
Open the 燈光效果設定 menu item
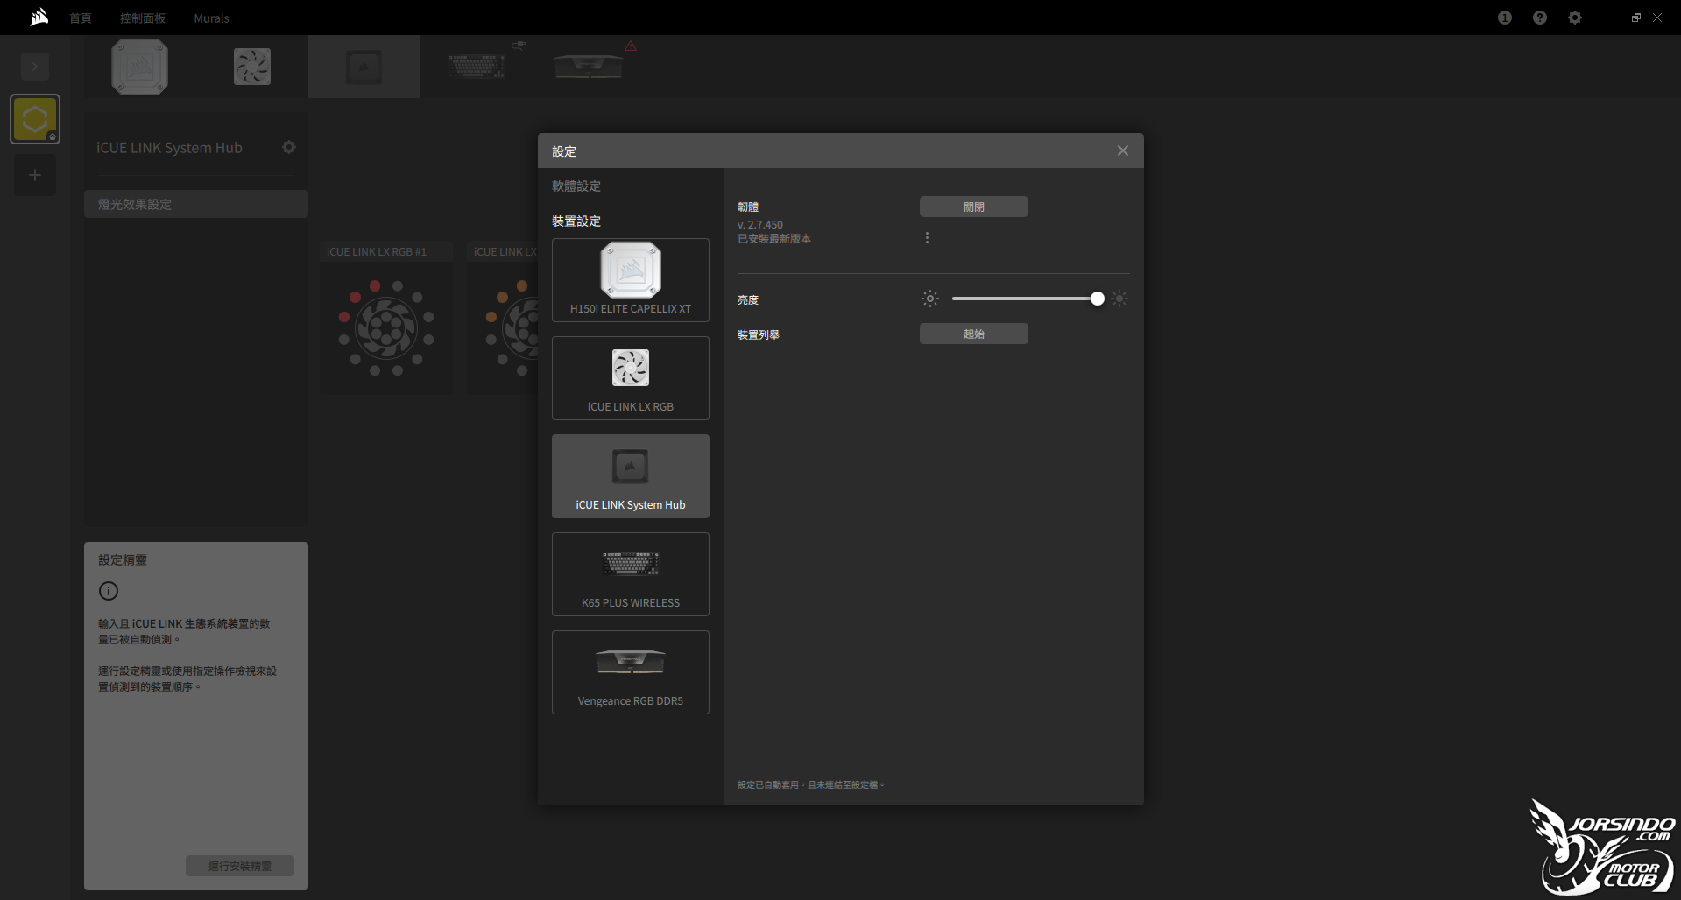tap(196, 204)
